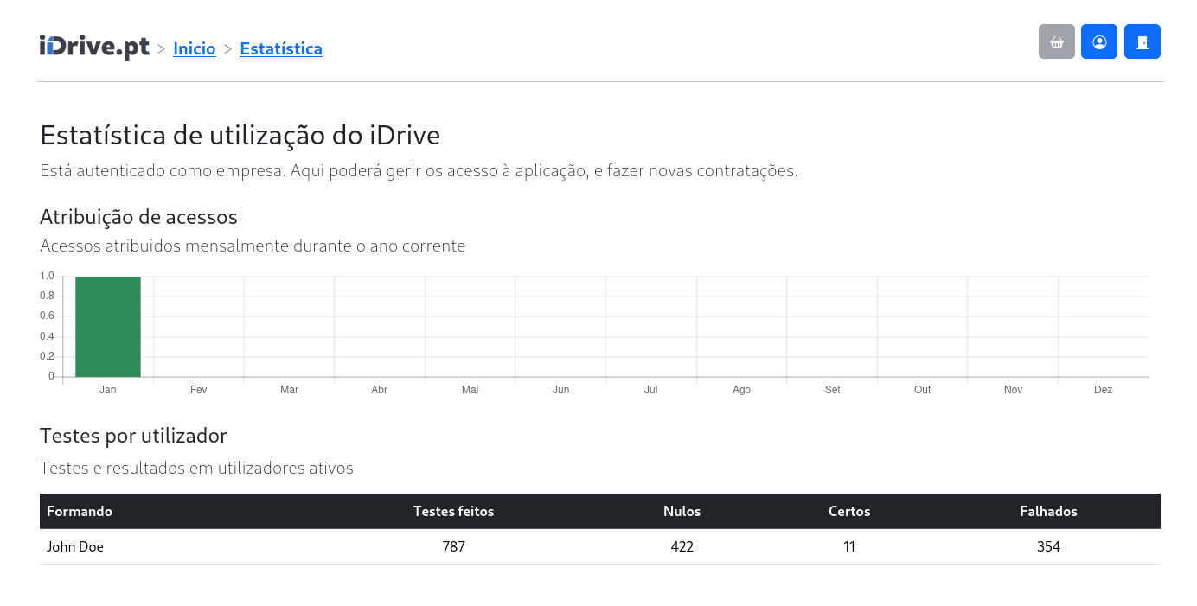This screenshot has height=606, width=1197.
Task: Select the John Doe table row name
Action: tap(75, 546)
